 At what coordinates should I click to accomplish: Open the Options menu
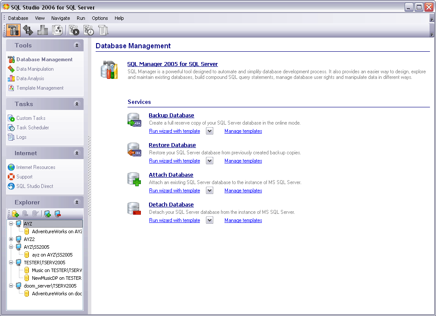100,18
